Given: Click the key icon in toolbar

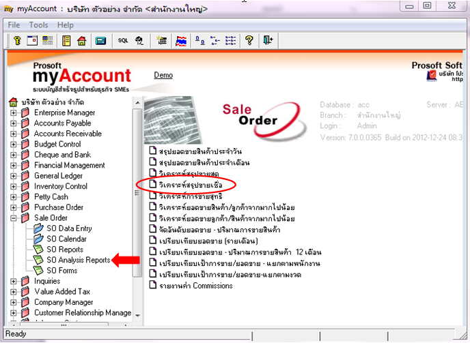Looking at the screenshot, I should 17,40.
